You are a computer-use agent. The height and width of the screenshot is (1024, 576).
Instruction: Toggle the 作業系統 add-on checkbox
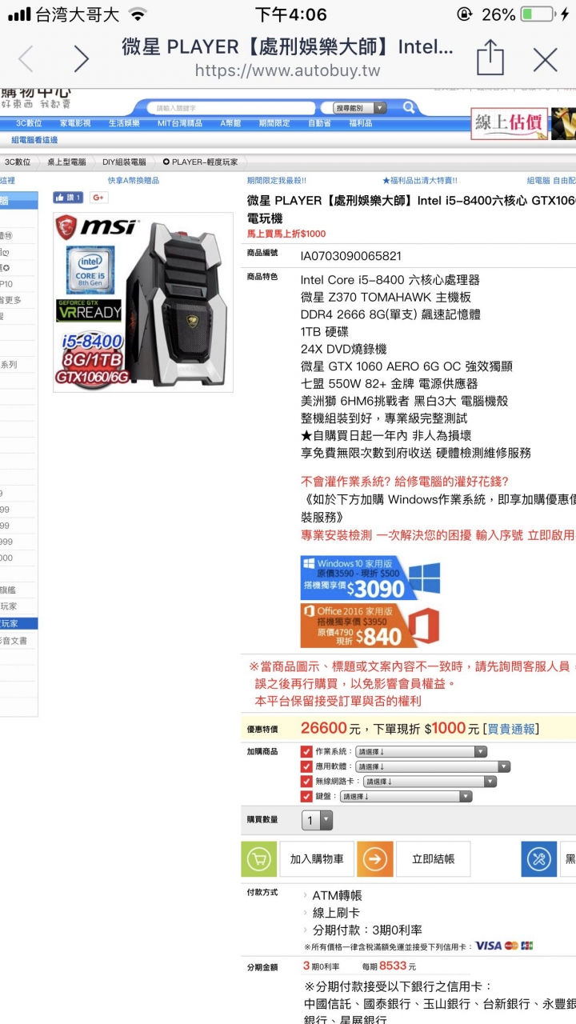click(306, 752)
